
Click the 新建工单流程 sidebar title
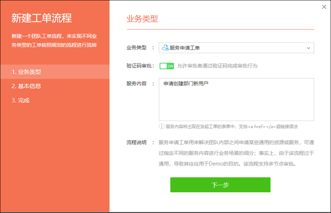[x=42, y=18]
